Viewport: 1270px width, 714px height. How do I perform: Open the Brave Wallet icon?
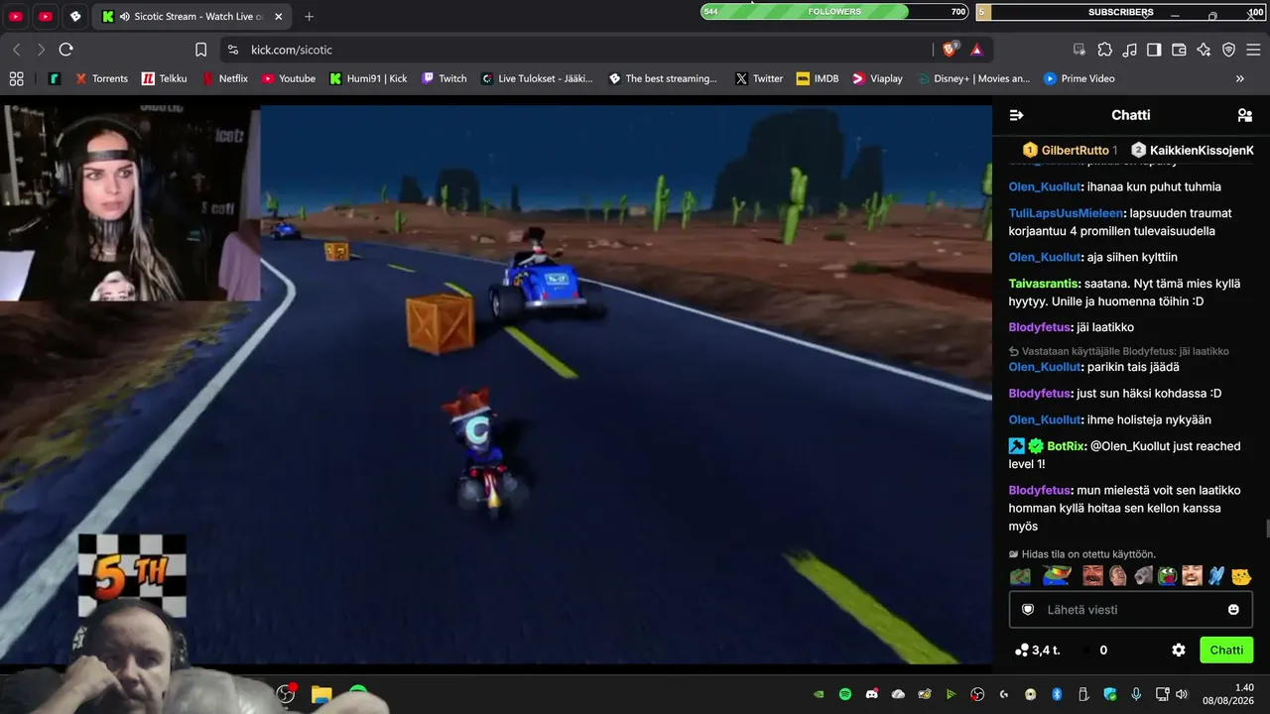[1179, 50]
